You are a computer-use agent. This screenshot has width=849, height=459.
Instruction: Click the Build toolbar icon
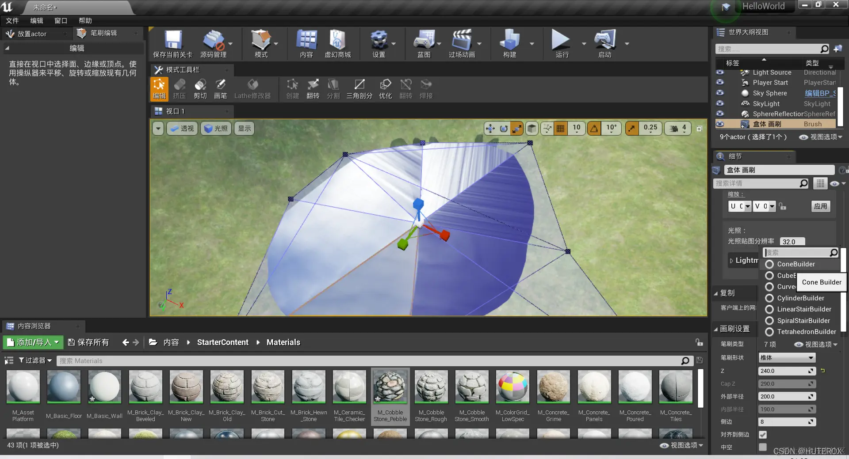509,44
